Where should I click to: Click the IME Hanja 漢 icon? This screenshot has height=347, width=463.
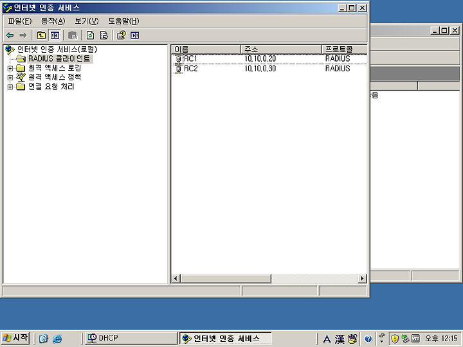(x=340, y=339)
